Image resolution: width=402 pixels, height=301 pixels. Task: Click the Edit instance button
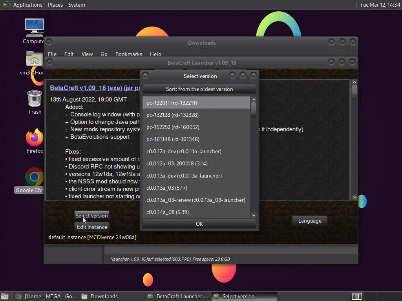point(92,227)
